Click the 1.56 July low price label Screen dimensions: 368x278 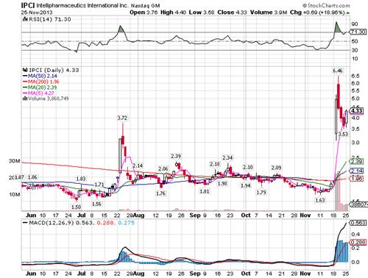point(96,204)
